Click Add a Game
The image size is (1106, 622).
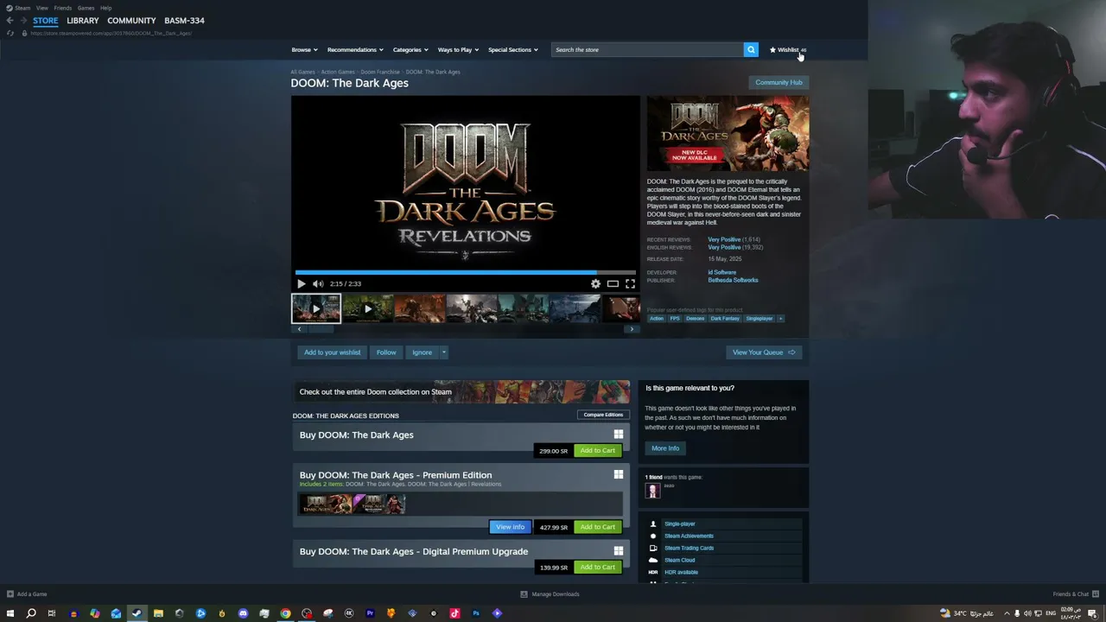[x=27, y=594]
